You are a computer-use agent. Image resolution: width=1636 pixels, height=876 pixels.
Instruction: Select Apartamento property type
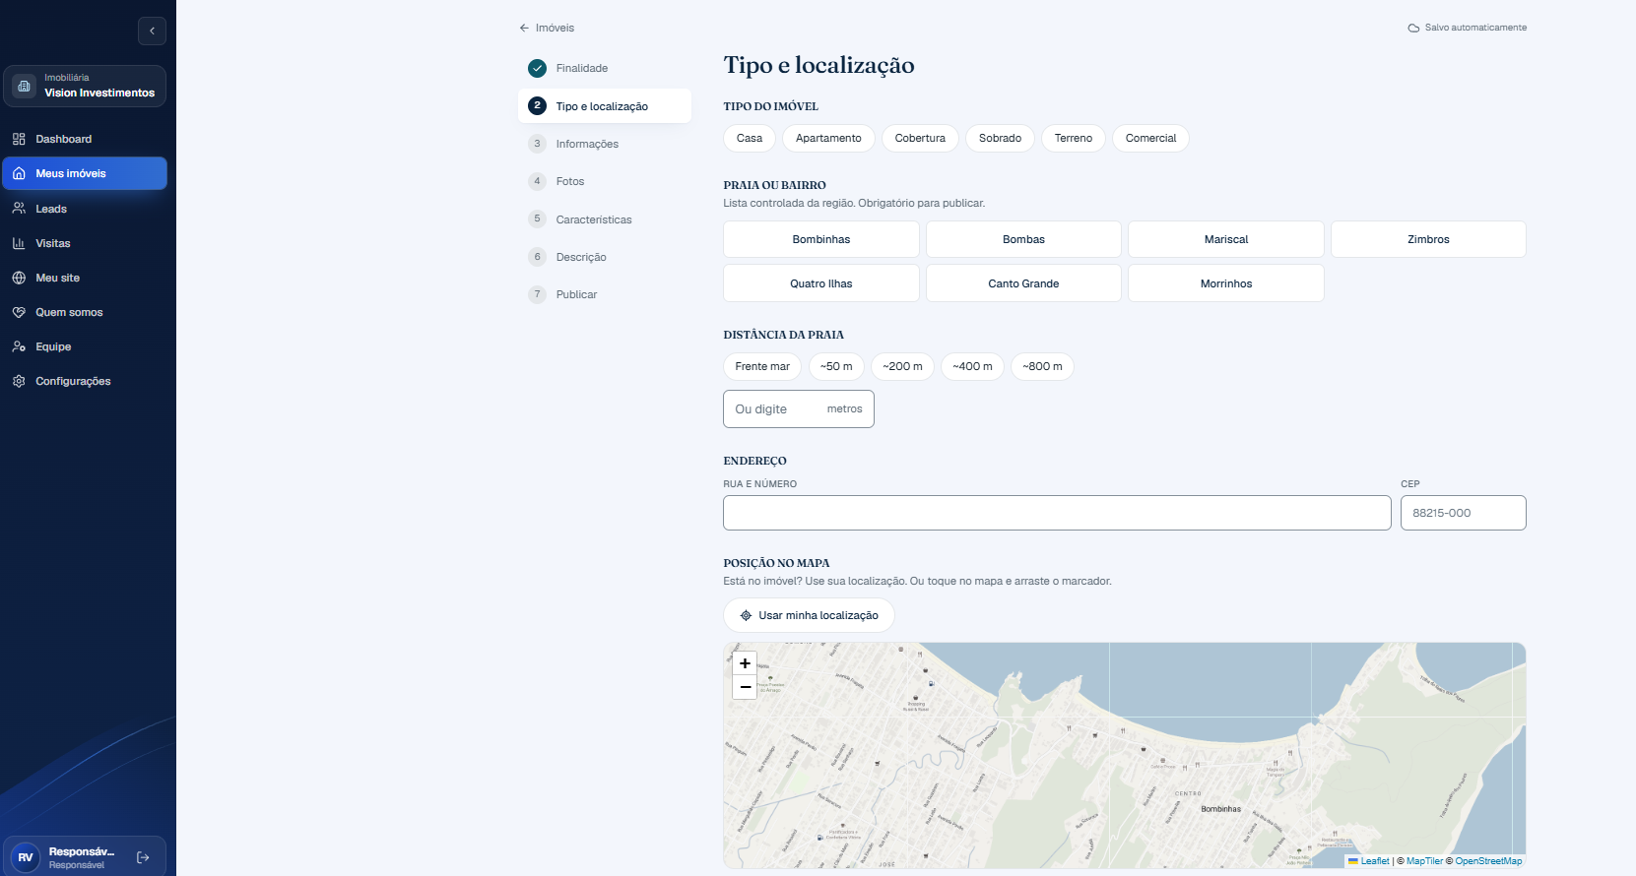click(x=828, y=138)
